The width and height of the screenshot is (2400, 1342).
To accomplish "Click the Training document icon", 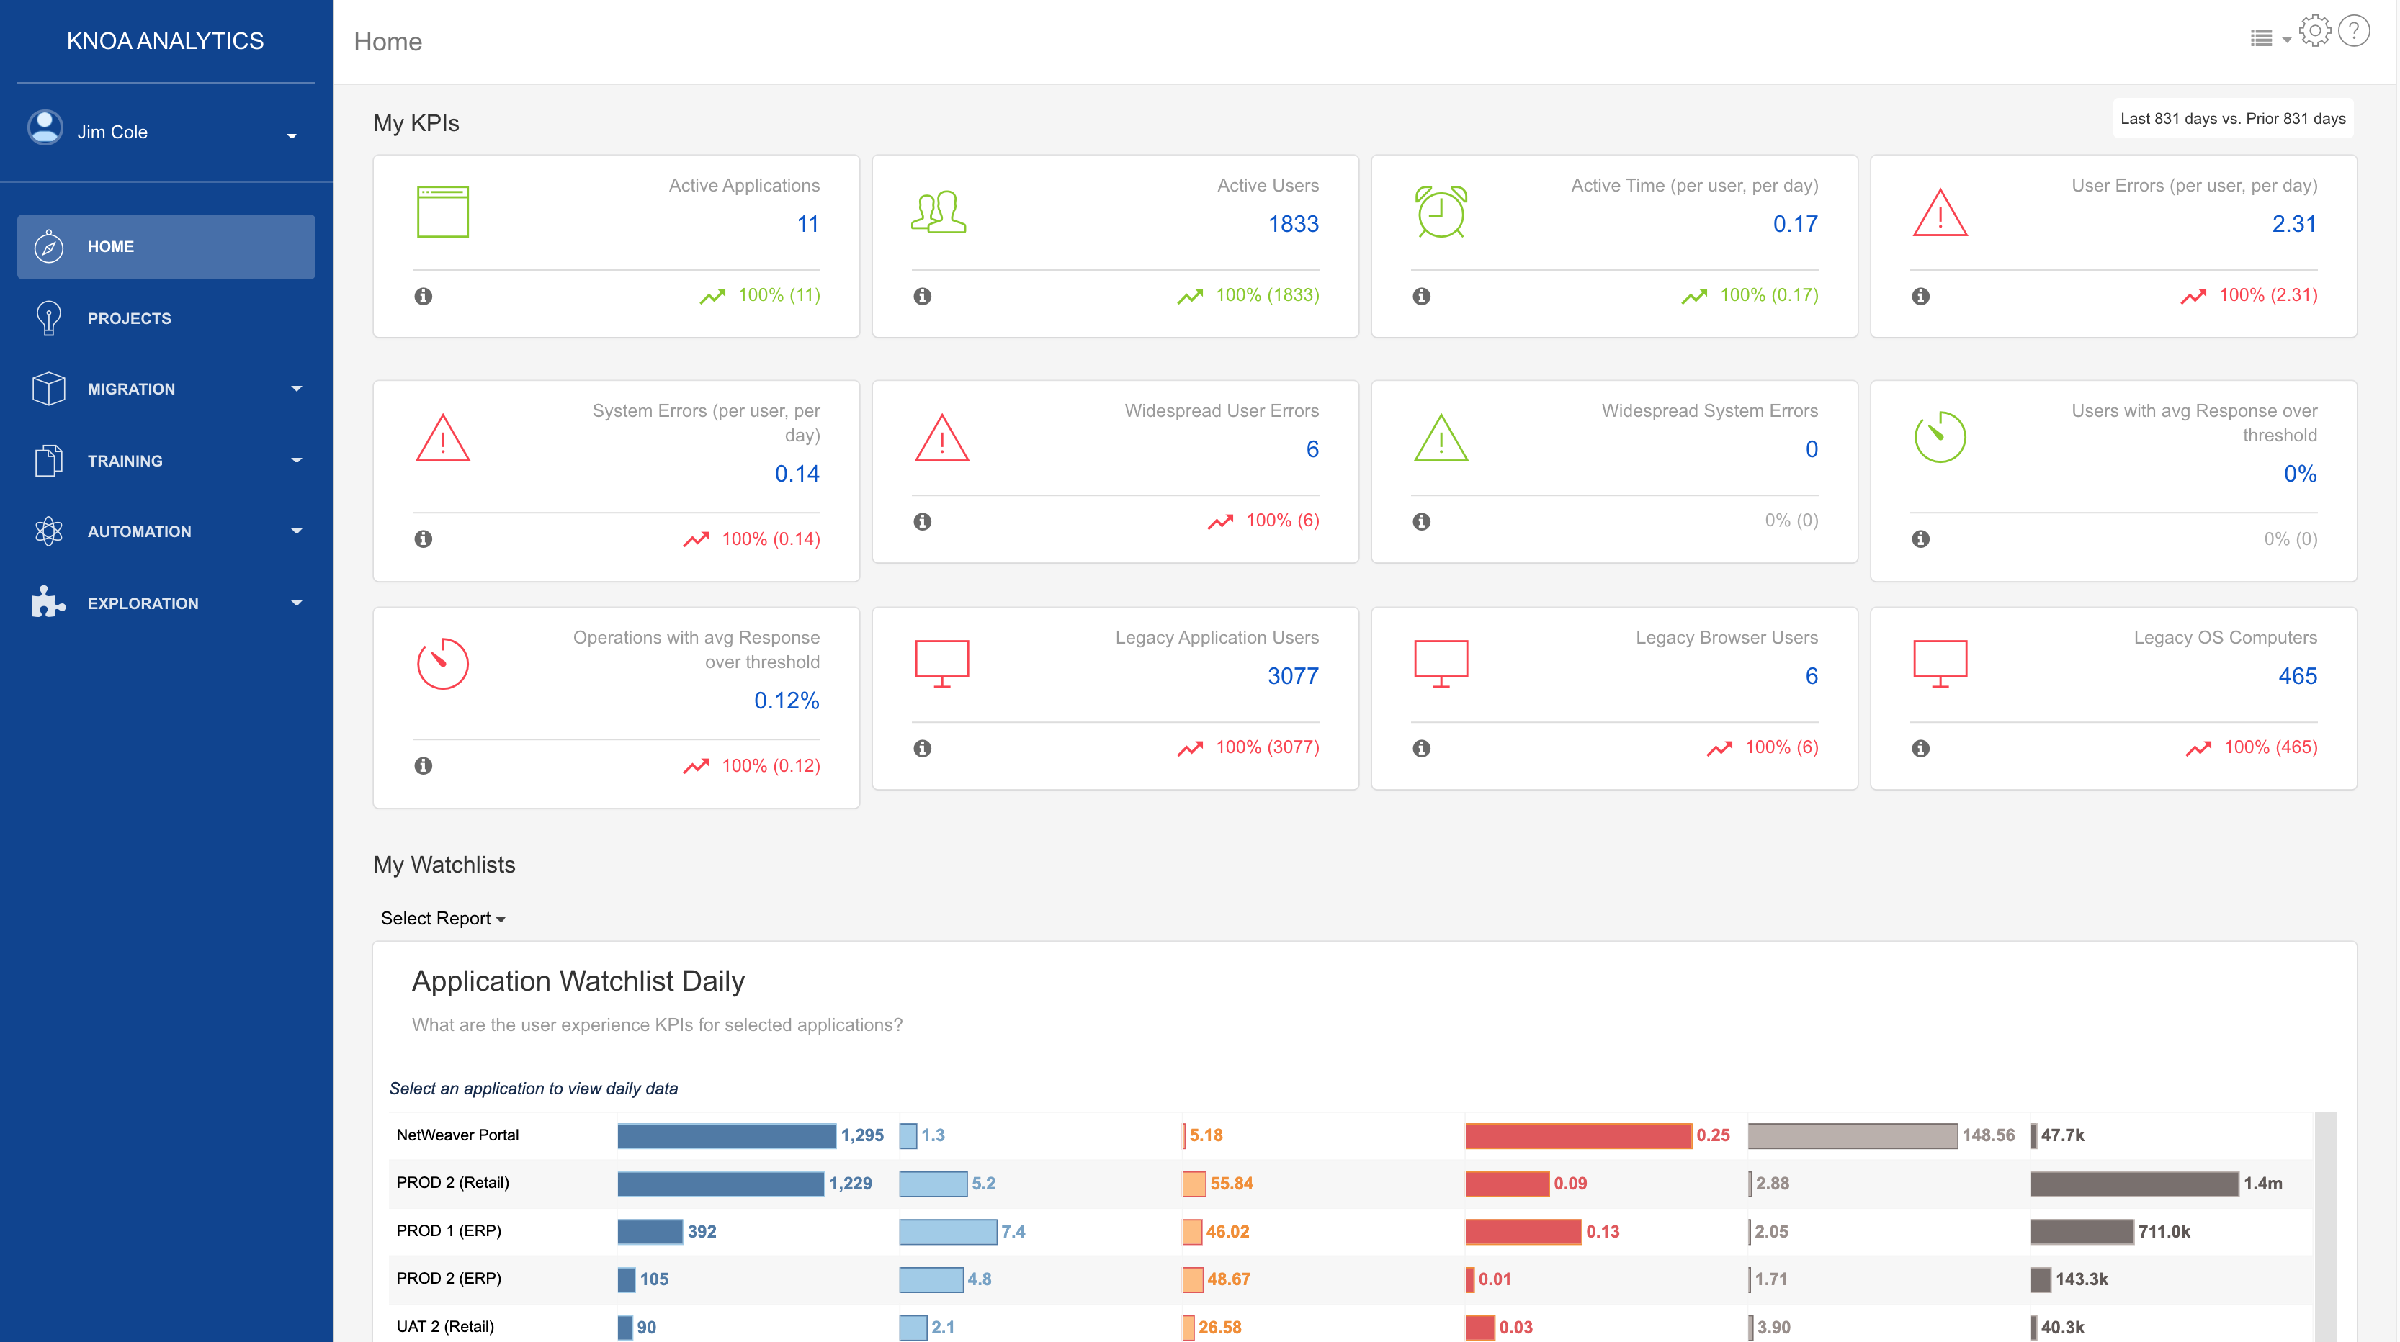I will point(48,460).
